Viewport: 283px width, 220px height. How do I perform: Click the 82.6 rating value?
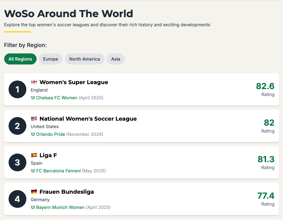click(265, 86)
